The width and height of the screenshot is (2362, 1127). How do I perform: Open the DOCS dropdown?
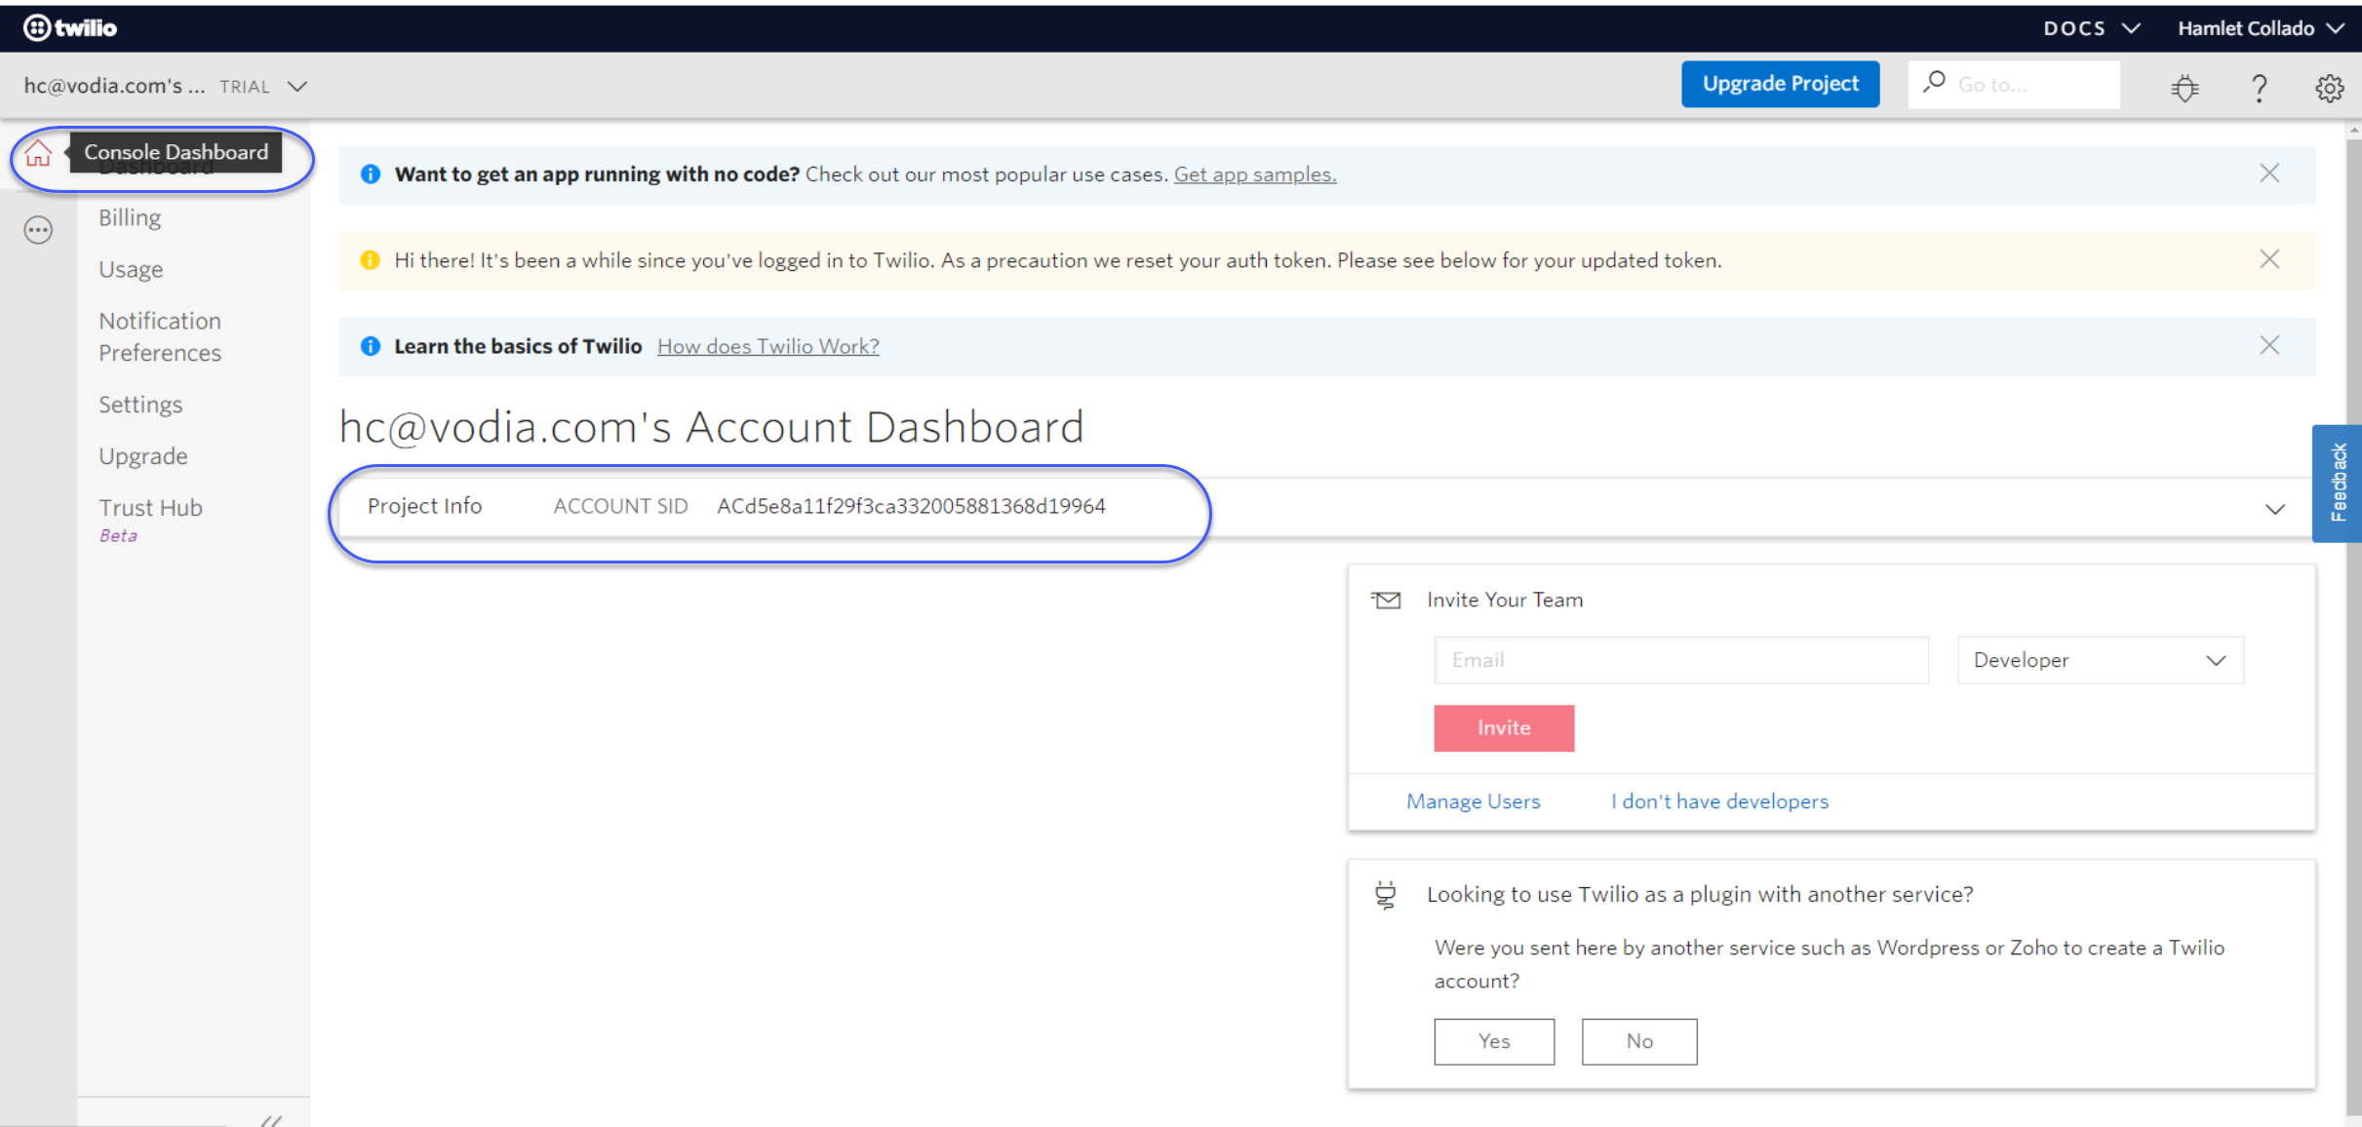pos(2092,28)
